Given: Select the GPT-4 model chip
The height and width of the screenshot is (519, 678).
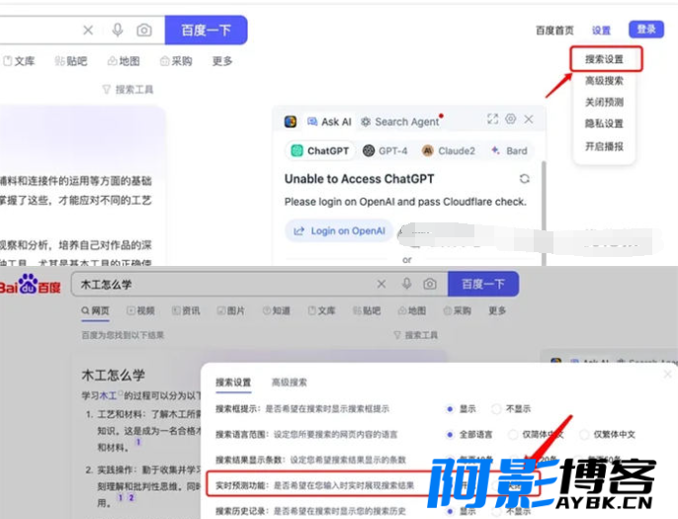Looking at the screenshot, I should coord(384,151).
